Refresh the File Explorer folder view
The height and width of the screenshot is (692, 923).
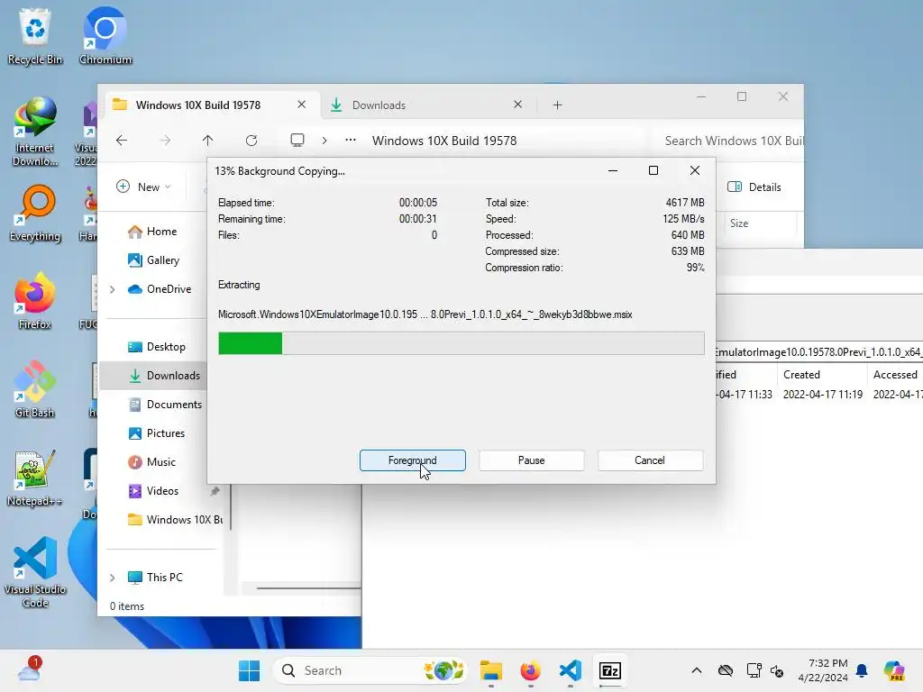click(x=251, y=140)
